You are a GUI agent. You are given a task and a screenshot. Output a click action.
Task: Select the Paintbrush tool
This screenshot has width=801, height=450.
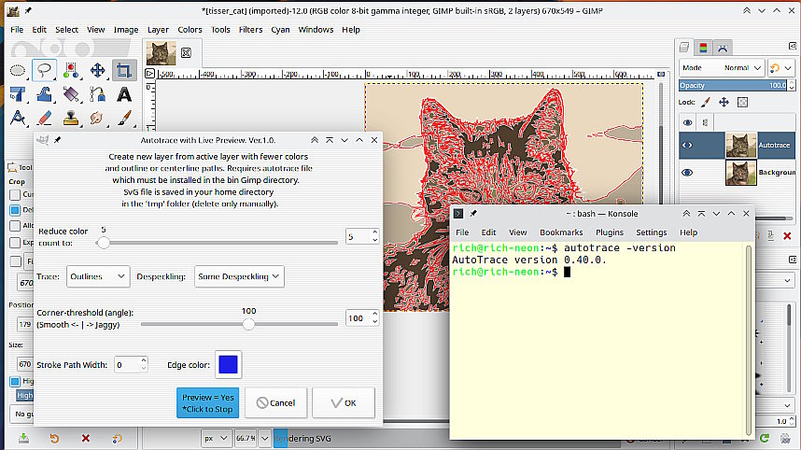[123, 119]
